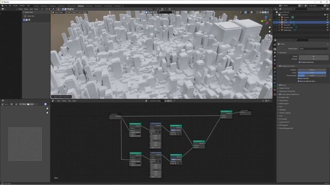Click the viewport navigation gizmo axes
The height and width of the screenshot is (185, 330).
(x=266, y=20)
